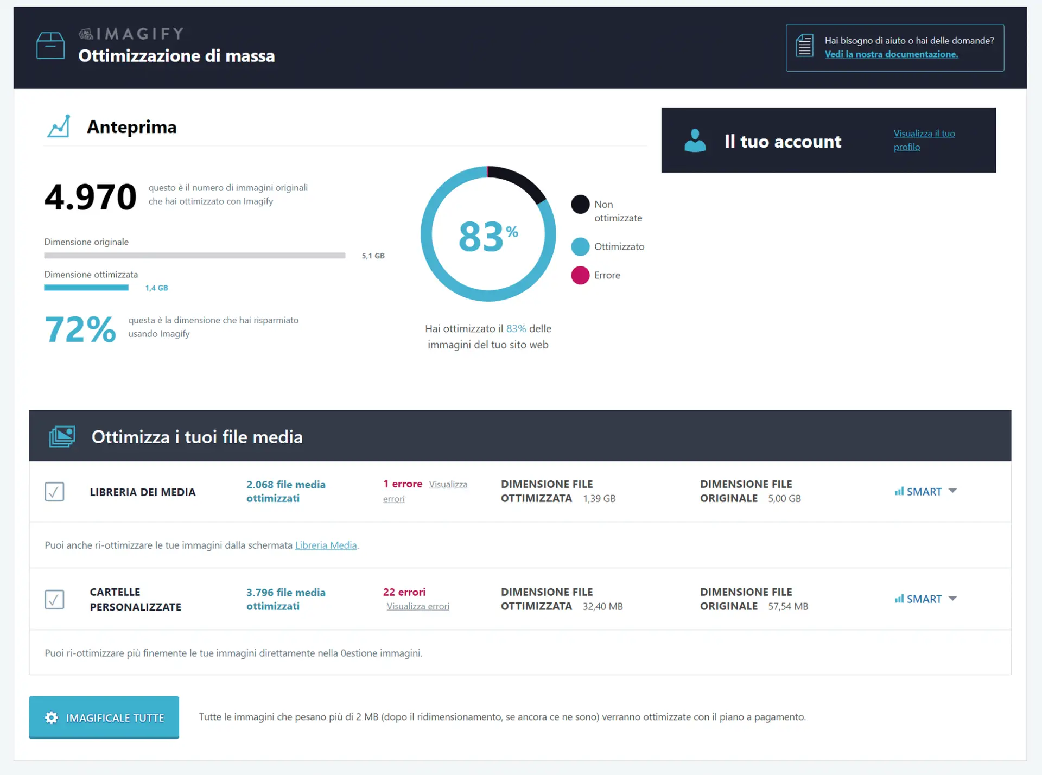Click the Imagify box icon in header

tap(50, 46)
